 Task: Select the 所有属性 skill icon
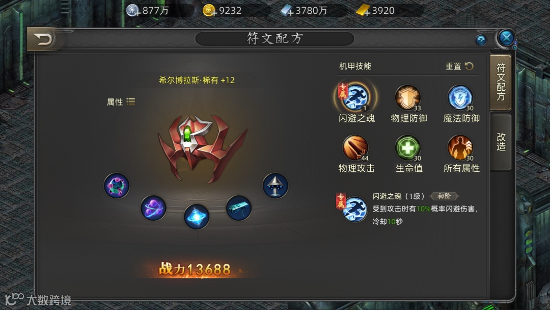coord(460,147)
